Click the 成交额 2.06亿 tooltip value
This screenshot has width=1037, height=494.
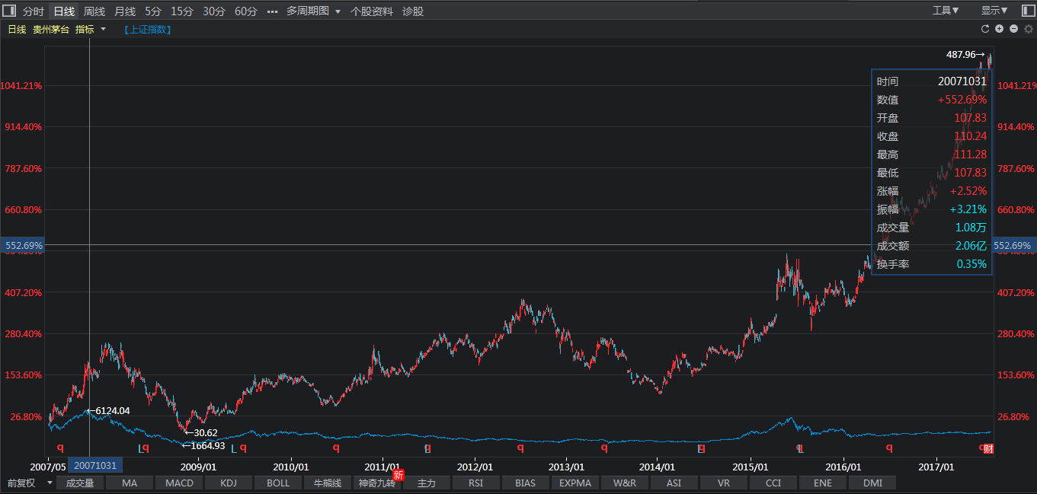971,246
